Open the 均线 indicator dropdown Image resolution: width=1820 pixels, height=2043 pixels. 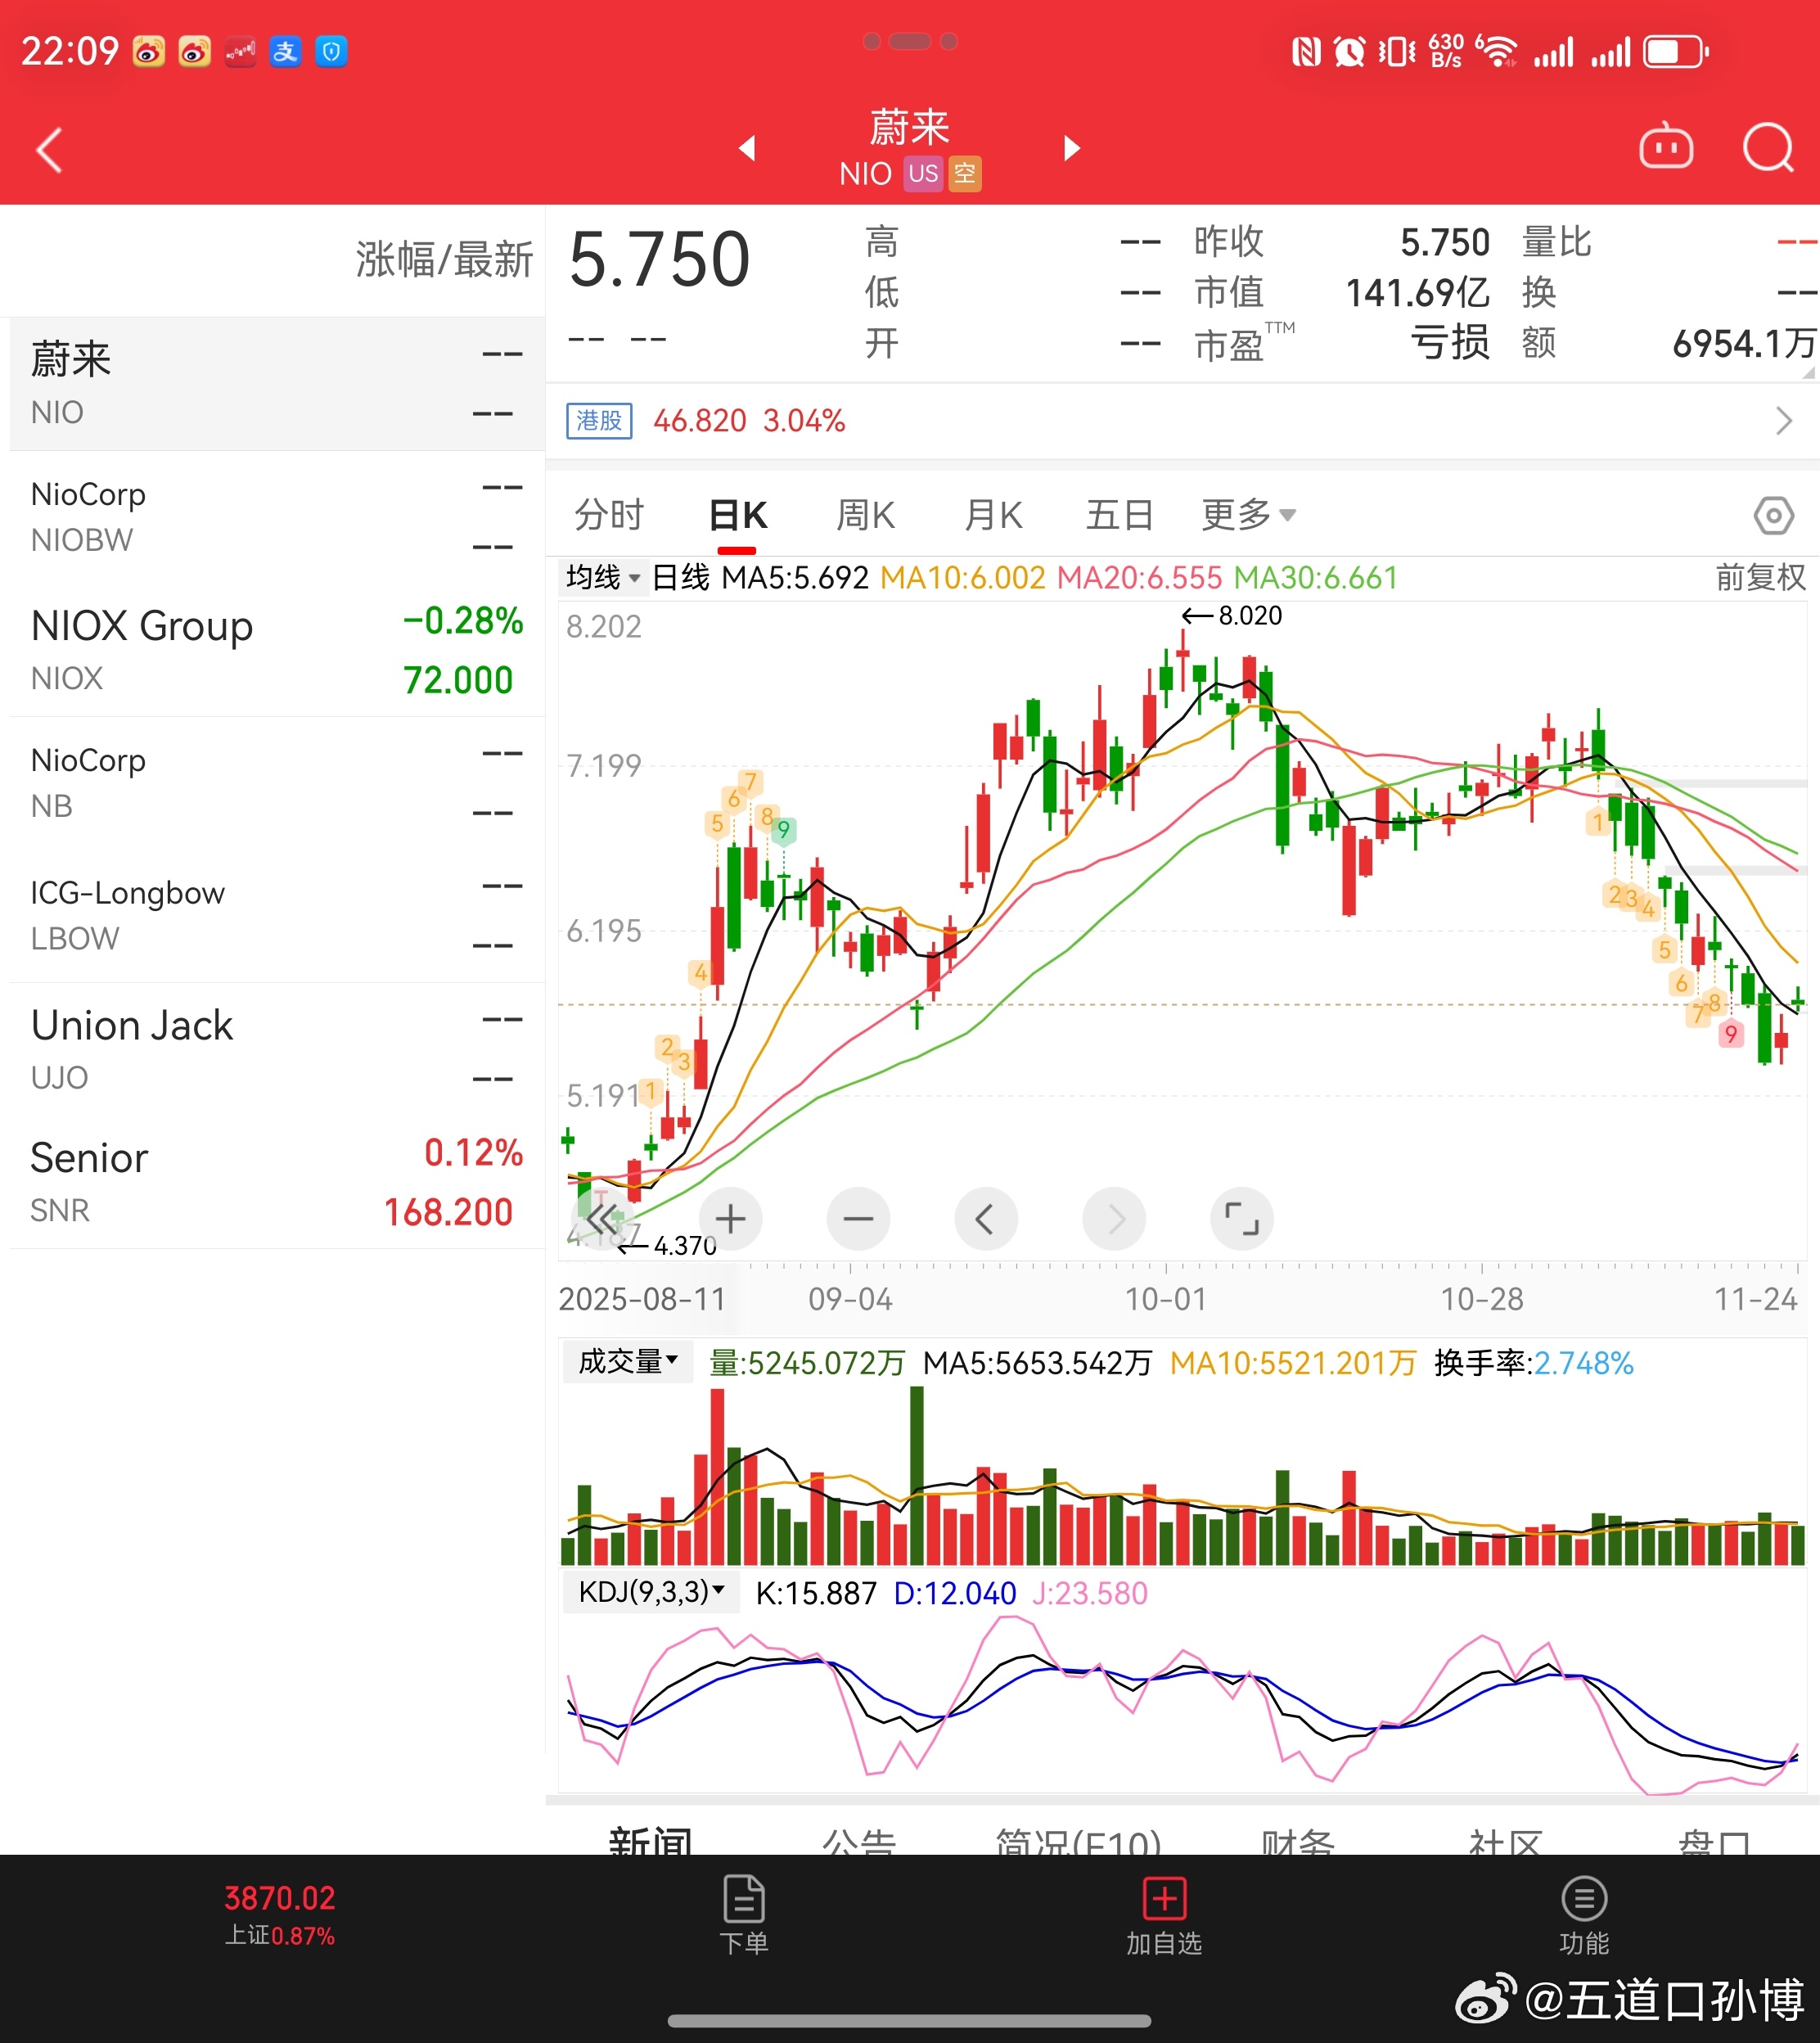click(x=602, y=577)
